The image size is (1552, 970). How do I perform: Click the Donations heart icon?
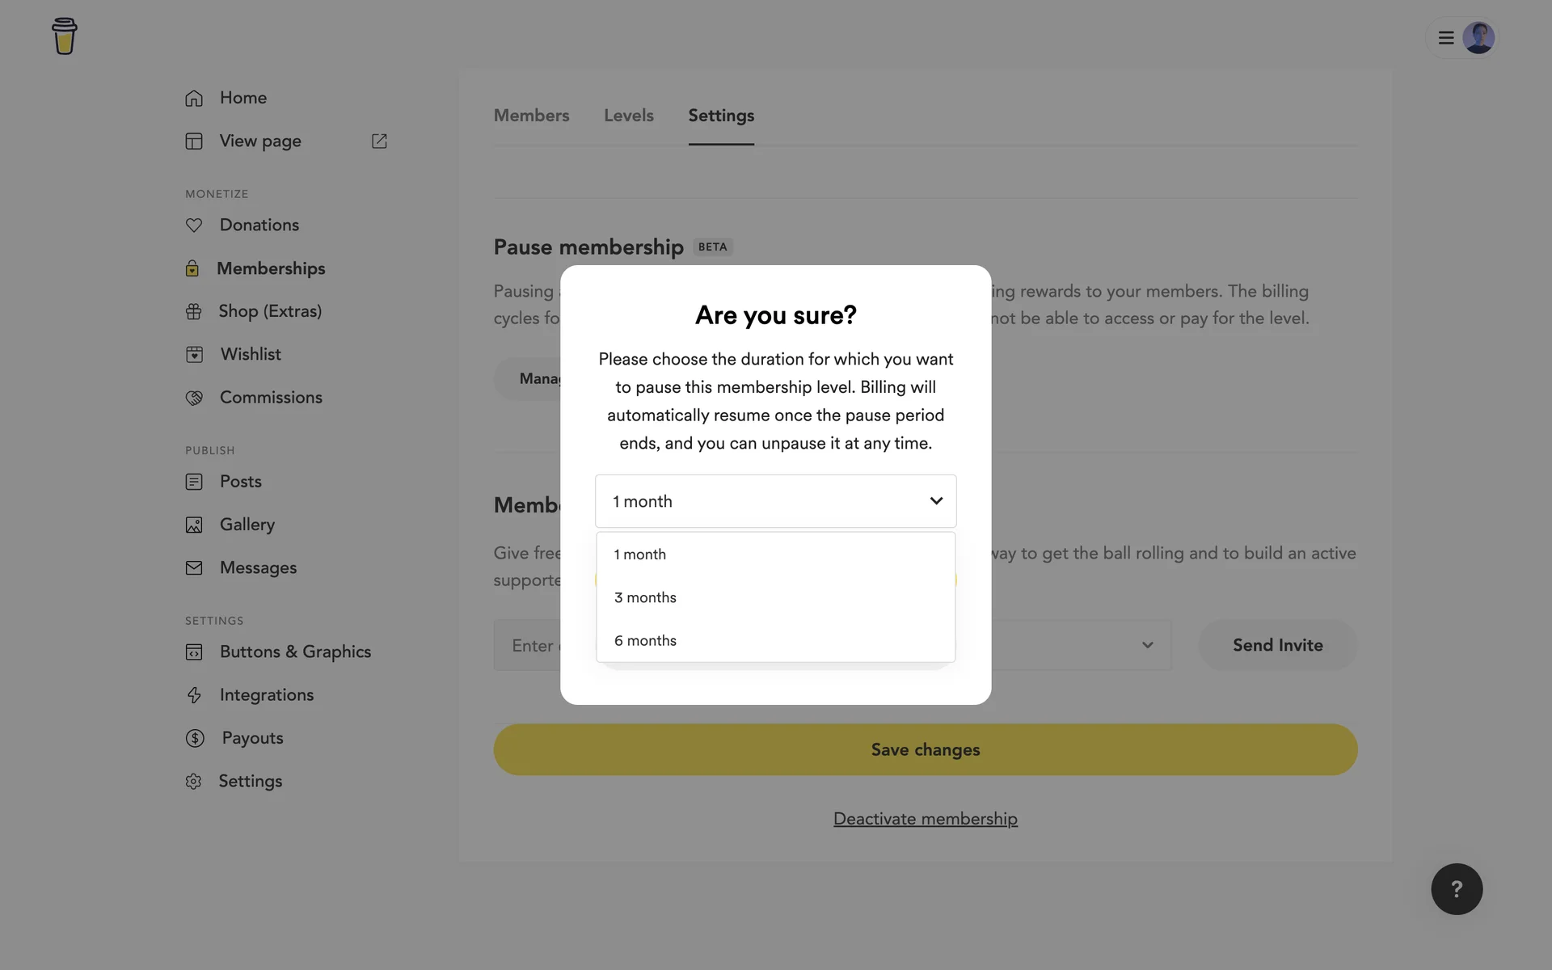point(194,226)
